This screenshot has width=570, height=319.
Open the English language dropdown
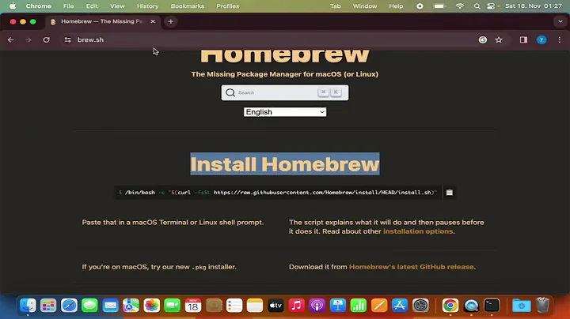[285, 112]
